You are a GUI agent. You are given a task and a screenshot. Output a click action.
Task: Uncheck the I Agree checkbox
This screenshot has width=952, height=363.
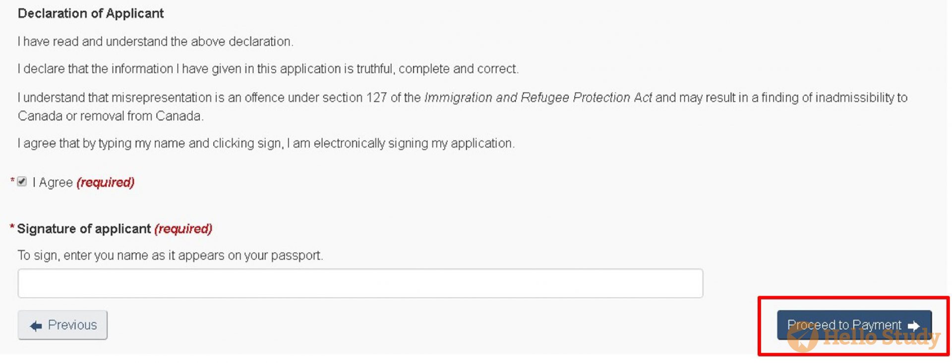[22, 181]
